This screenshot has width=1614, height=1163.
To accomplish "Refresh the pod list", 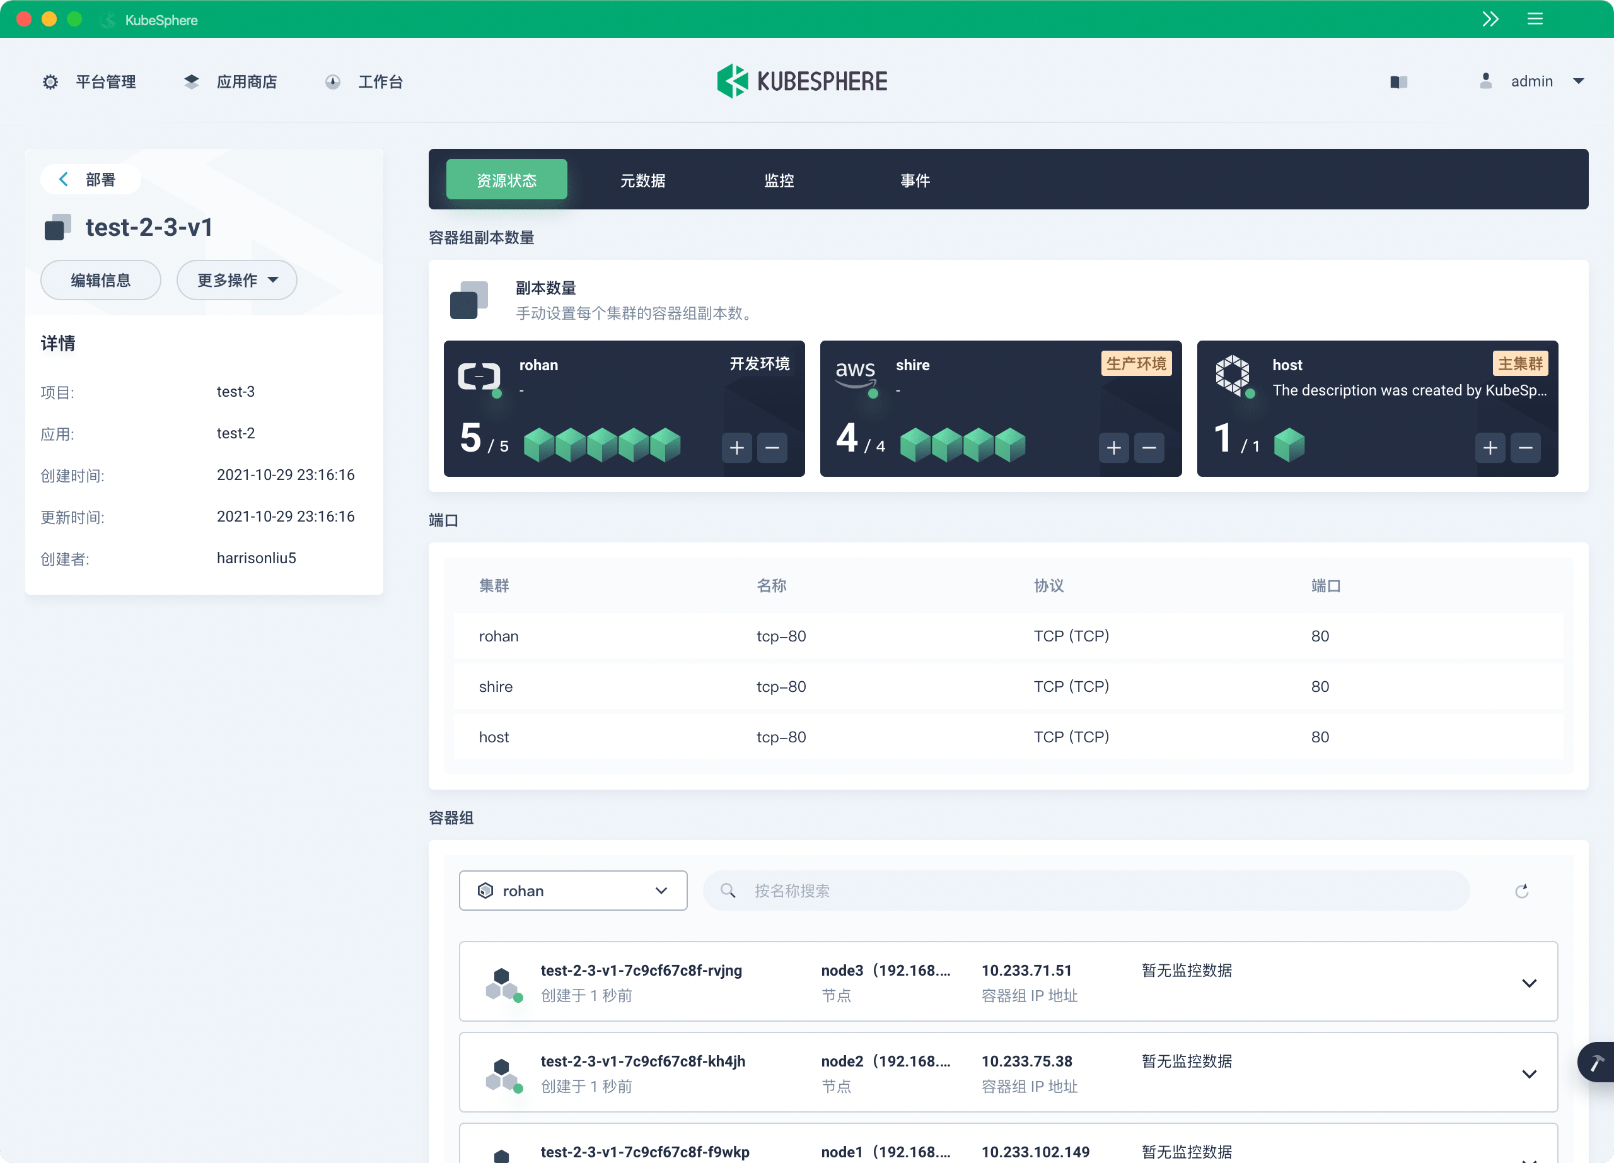I will 1521,891.
